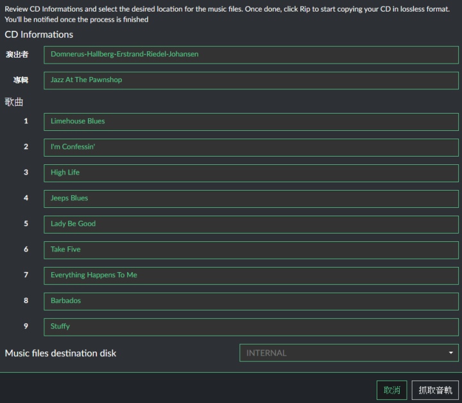This screenshot has height=403, width=462.
Task: Click track 7 field Everything Happens To Me
Action: pyautogui.click(x=251, y=275)
